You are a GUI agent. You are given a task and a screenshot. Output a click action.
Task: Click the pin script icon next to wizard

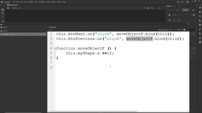(171, 30)
